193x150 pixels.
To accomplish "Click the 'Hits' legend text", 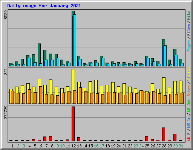I will (189, 15).
